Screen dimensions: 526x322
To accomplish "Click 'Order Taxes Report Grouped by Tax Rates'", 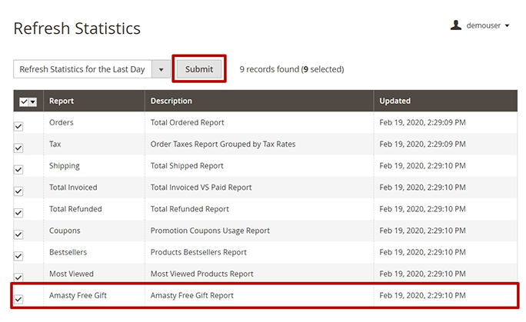I will coord(223,144).
